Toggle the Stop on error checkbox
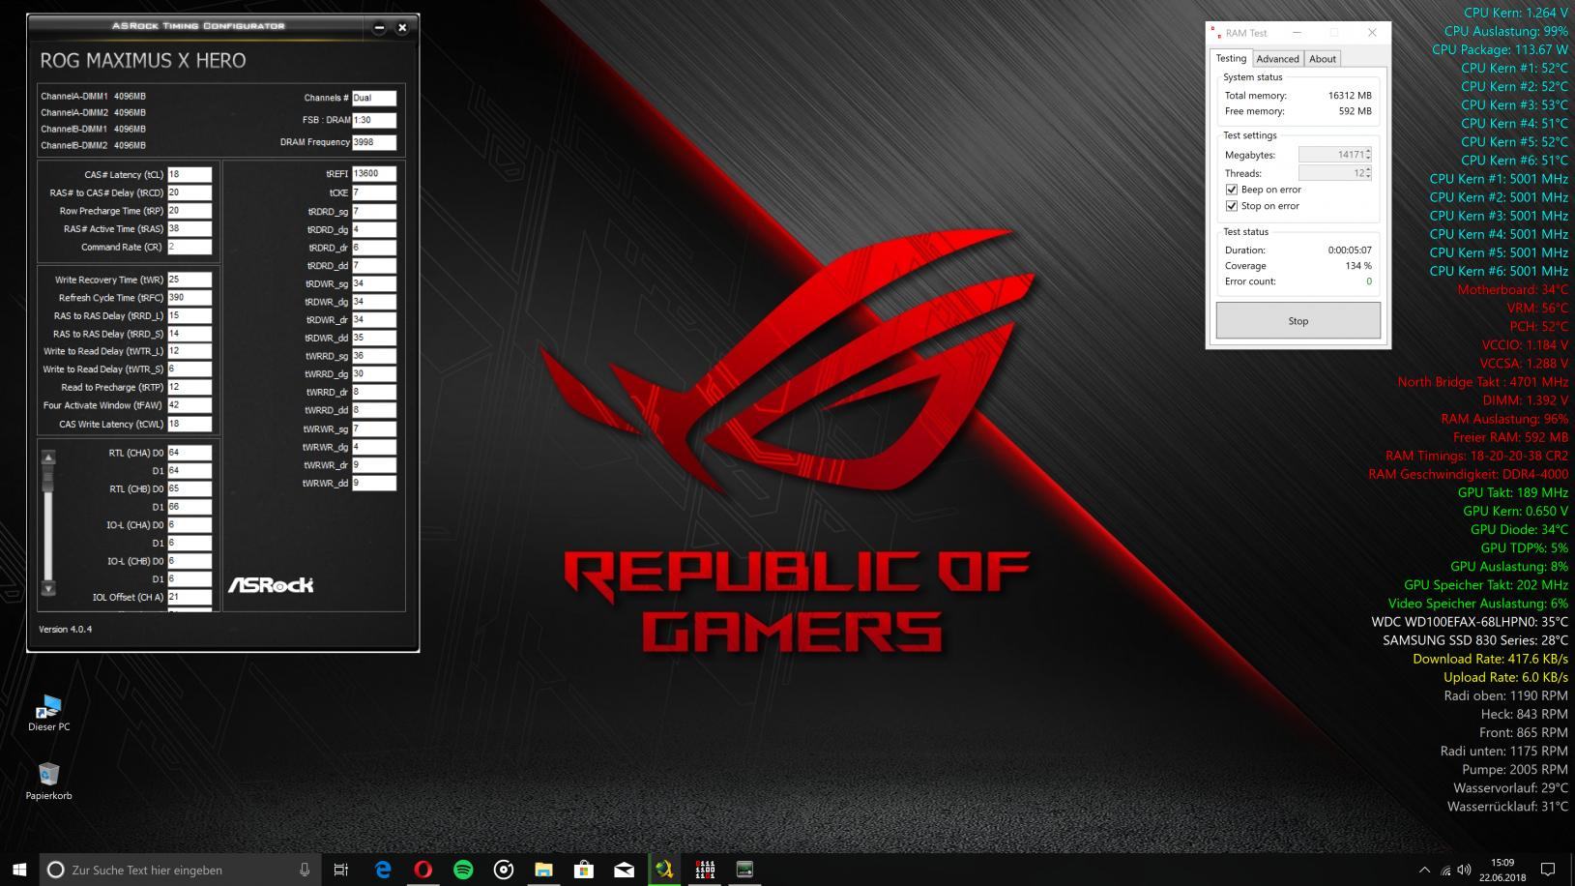Screen dimensions: 1575x886 click(1231, 206)
